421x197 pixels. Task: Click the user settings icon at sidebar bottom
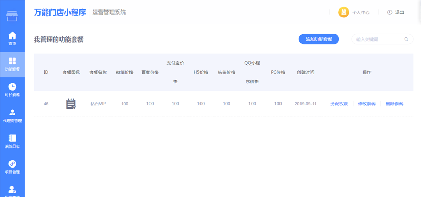[x=12, y=190]
